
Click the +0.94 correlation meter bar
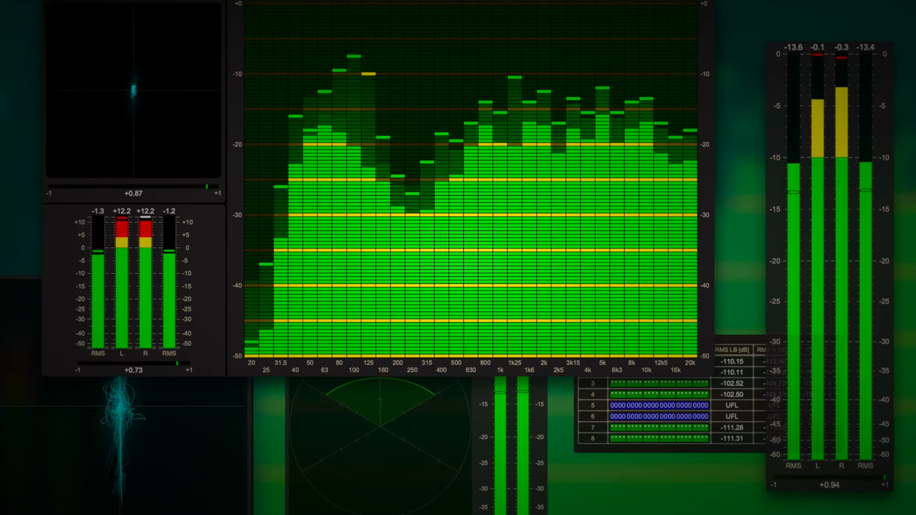tap(829, 477)
